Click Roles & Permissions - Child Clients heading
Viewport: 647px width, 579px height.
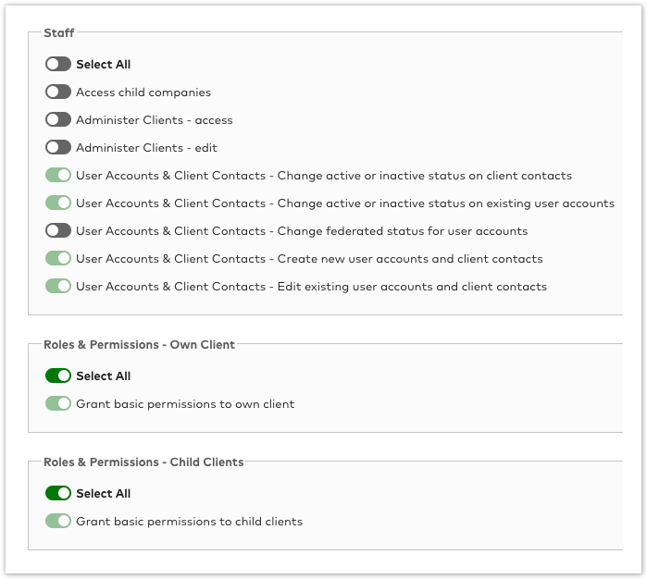coord(143,462)
